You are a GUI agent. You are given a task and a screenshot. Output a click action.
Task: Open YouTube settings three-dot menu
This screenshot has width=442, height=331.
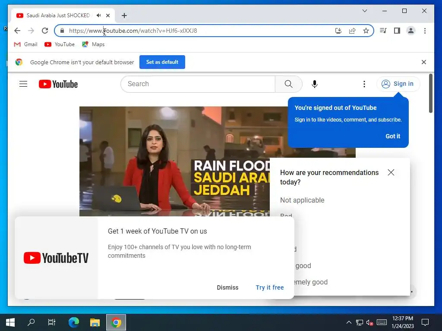[364, 84]
